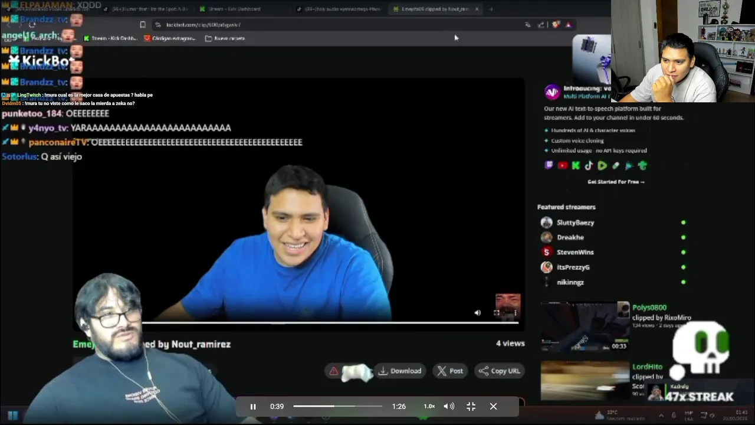755x425 pixels.
Task: Open the Nout_ramirez clipper profile link
Action: coord(201,344)
